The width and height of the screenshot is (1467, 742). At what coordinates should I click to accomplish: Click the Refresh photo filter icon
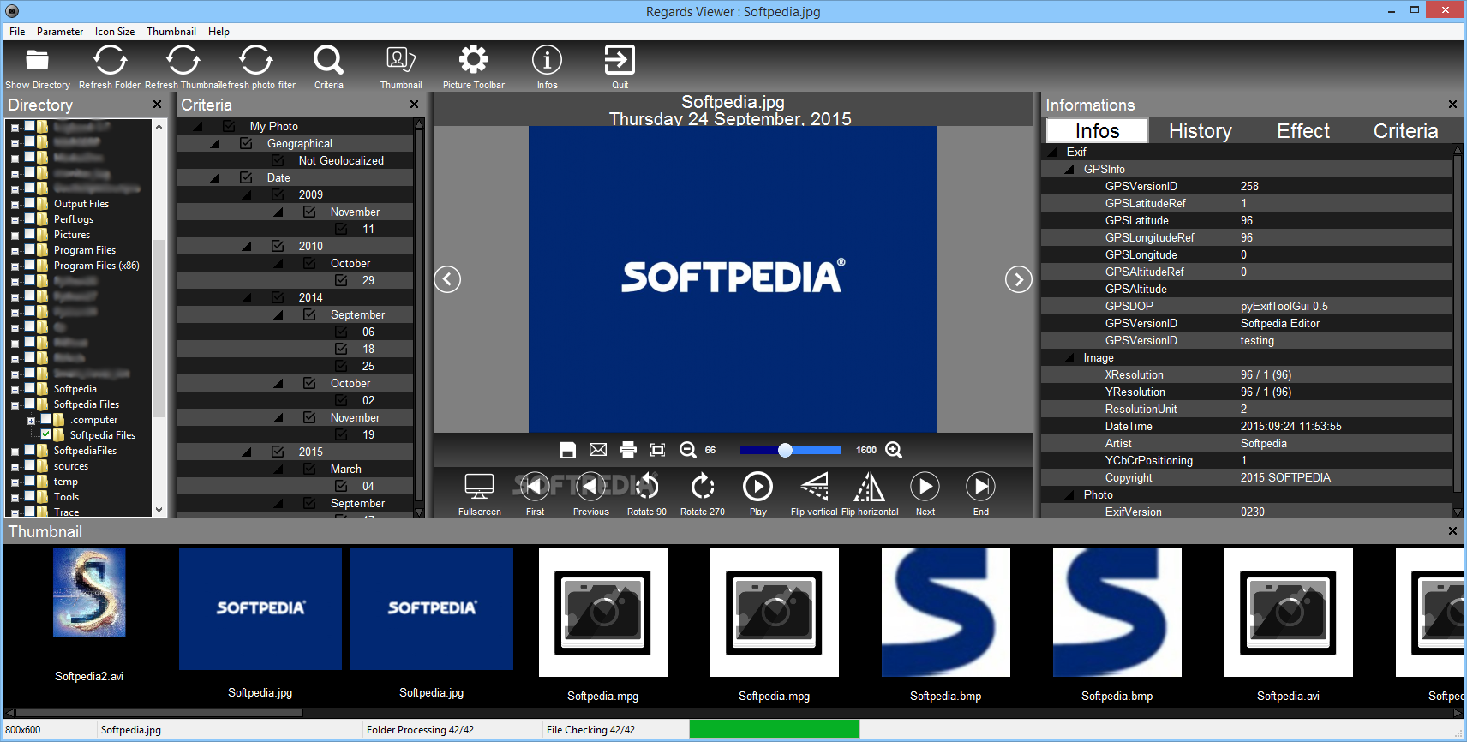[x=255, y=60]
